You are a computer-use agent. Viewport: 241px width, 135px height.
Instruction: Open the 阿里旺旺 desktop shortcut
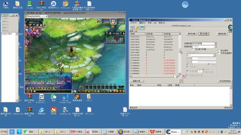41,111
